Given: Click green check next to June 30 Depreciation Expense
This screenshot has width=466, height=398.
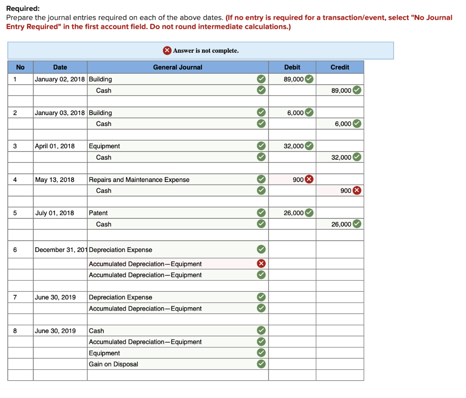Looking at the screenshot, I should click(x=261, y=297).
